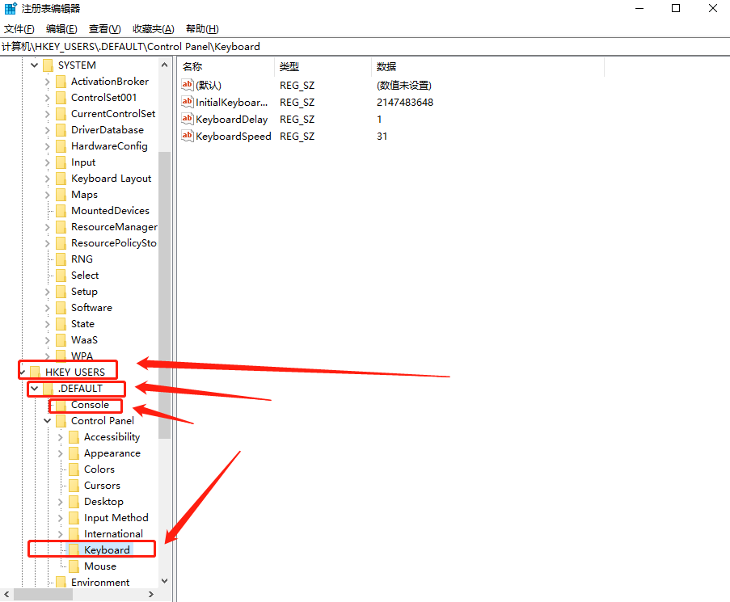This screenshot has height=602, width=730.
Task: Expand the ControlSet001 key arrow
Action: 47,97
